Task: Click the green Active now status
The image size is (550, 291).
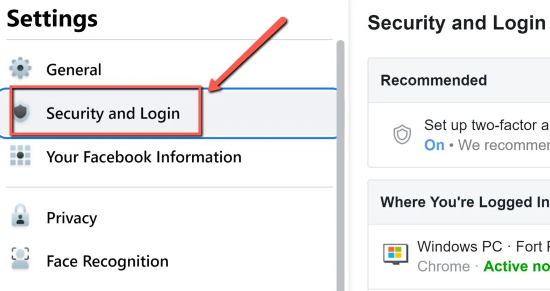Action: coord(516,266)
